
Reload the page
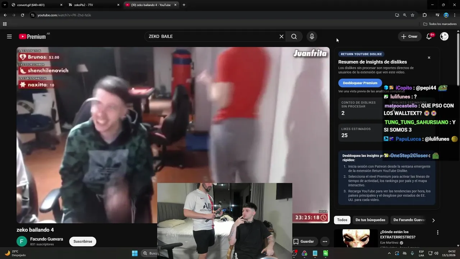tap(22, 15)
